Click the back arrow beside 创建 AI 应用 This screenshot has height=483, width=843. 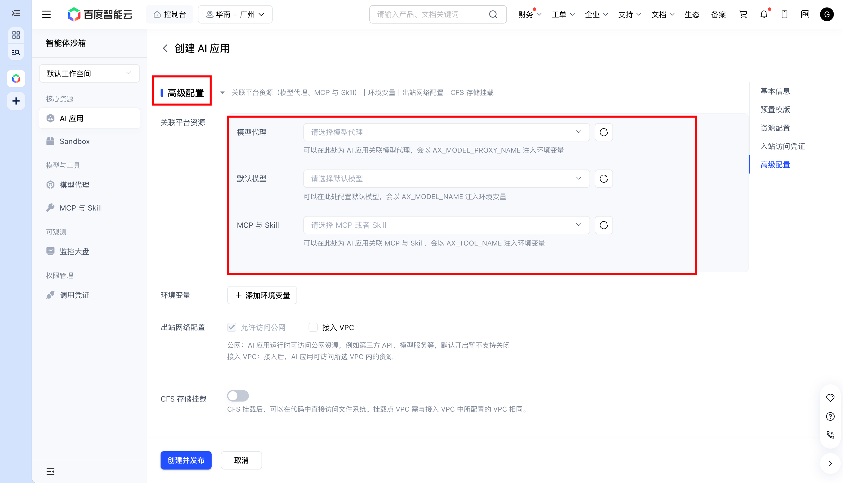coord(165,48)
